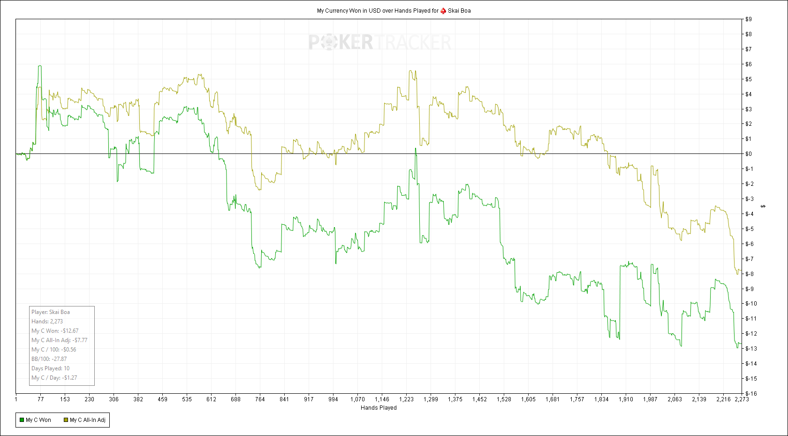Click the red spade icon in the chart title
Screen dimensions: 788x436
(443, 11)
